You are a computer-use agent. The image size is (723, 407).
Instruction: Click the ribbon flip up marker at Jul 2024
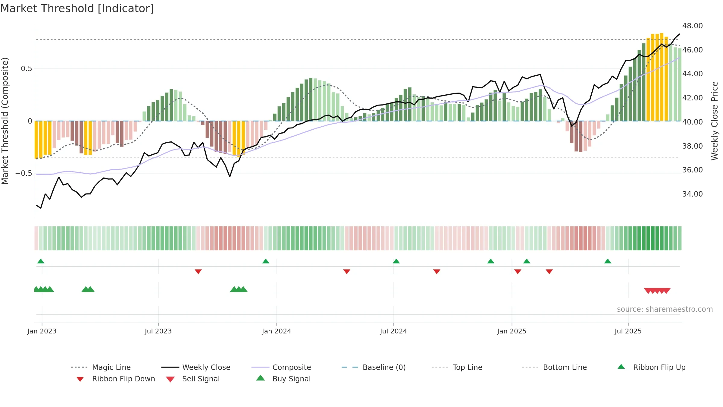(396, 261)
